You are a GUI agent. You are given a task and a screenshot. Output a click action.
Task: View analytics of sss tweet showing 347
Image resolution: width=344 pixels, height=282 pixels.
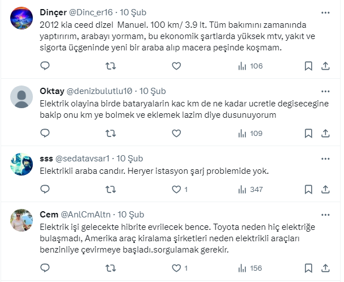coord(250,190)
